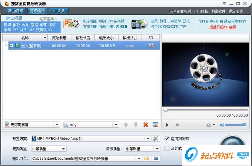The height and width of the screenshot is (166, 252).
Task: Open the 狸窝宝典>> link
Action: point(49,19)
